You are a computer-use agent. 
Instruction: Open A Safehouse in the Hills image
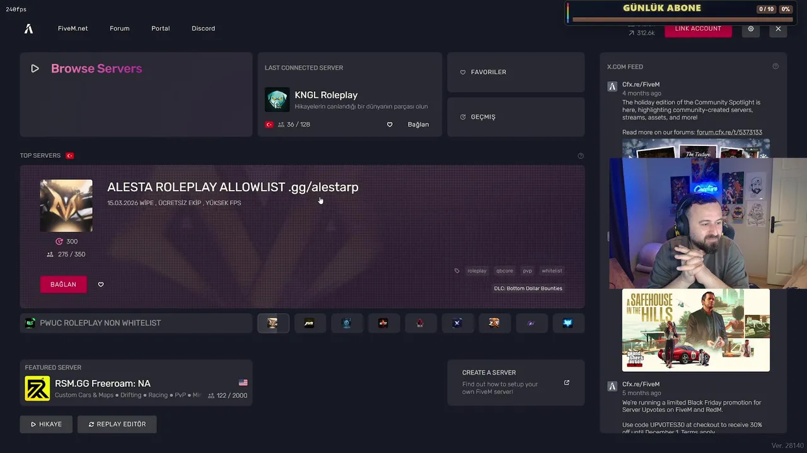pyautogui.click(x=696, y=330)
